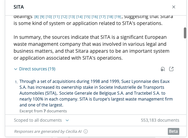Click the vertical scrollbar thumb in the panel
Screen dimensions: 188x138
185,33
